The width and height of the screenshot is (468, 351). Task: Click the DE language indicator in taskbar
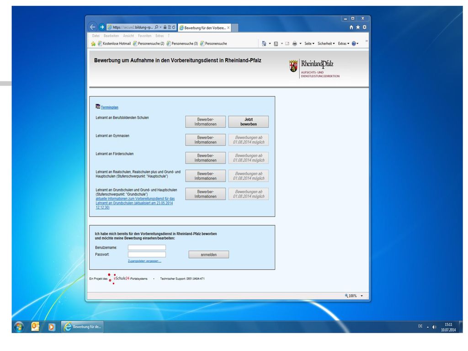(420, 326)
